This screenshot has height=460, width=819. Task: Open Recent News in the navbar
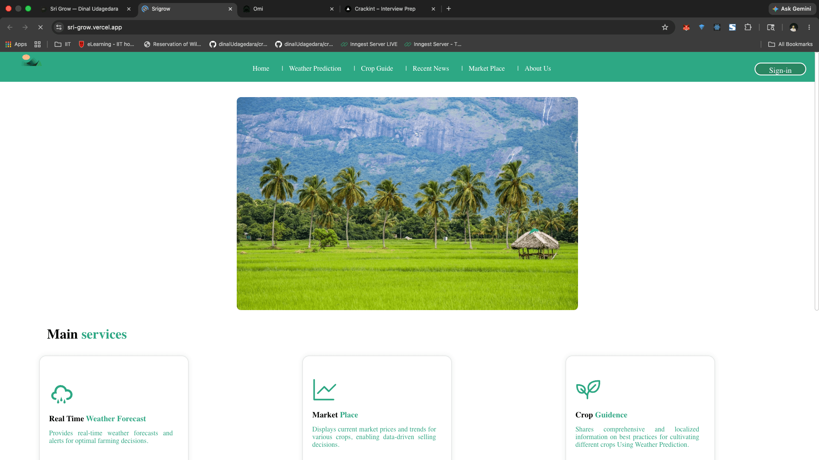(x=430, y=69)
